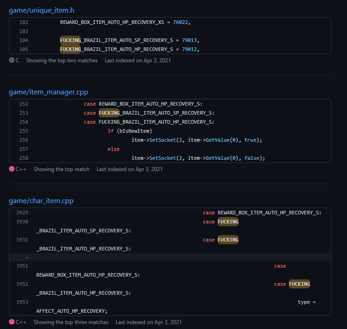Click the value 79012 on line 105
Viewport: 347px width, 329px height.
[x=189, y=49]
